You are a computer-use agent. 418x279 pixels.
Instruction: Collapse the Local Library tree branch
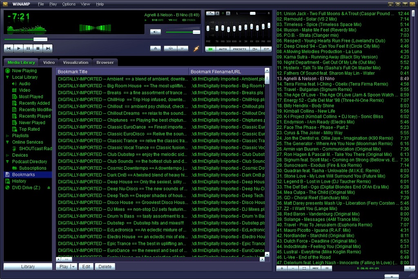tap(8, 77)
